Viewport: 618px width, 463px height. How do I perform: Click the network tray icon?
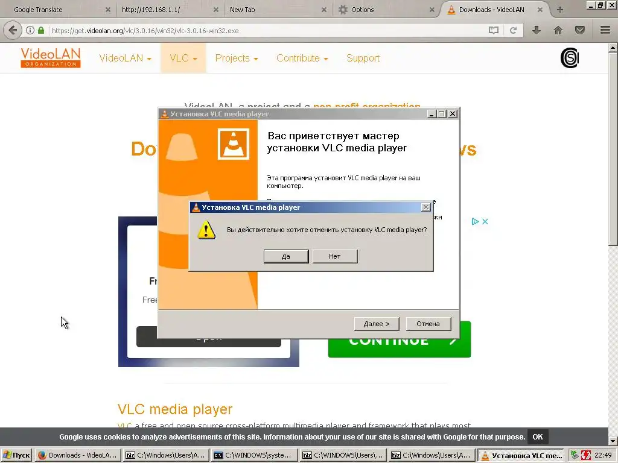[x=575, y=455]
